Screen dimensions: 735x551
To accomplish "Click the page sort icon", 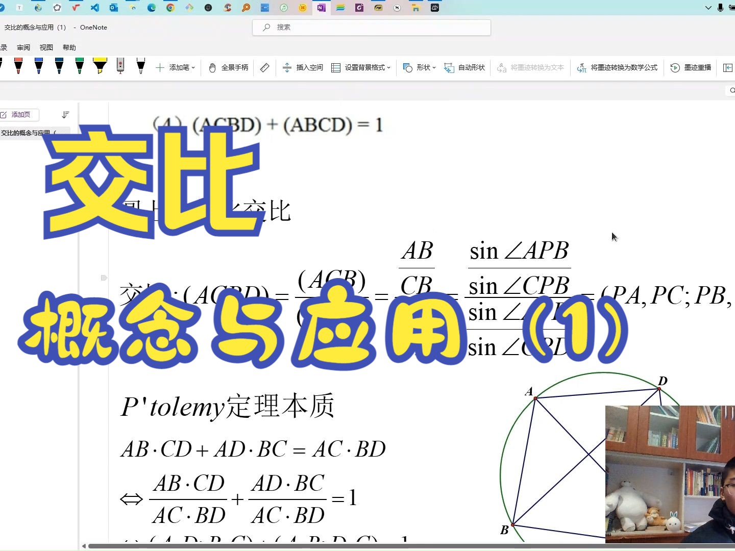I will coord(65,115).
